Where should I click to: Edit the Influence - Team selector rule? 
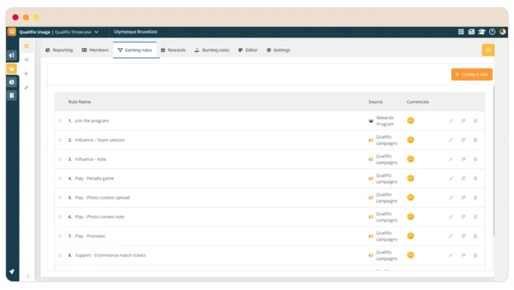[x=451, y=140]
